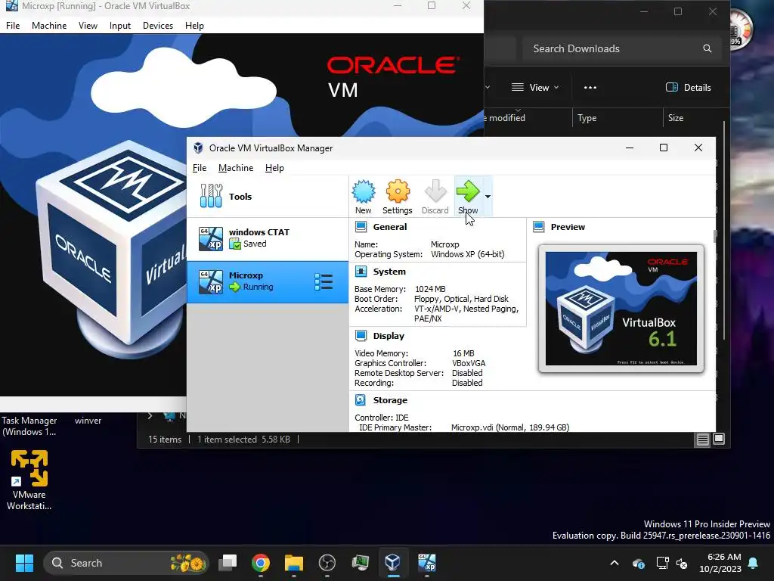
Task: Click the Storage section disk icon
Action: point(361,399)
